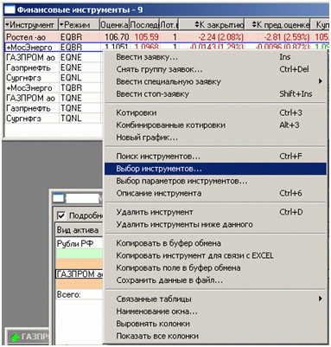
Task: Click the ГАЗПР tab at the bottom
Action: 29,337
